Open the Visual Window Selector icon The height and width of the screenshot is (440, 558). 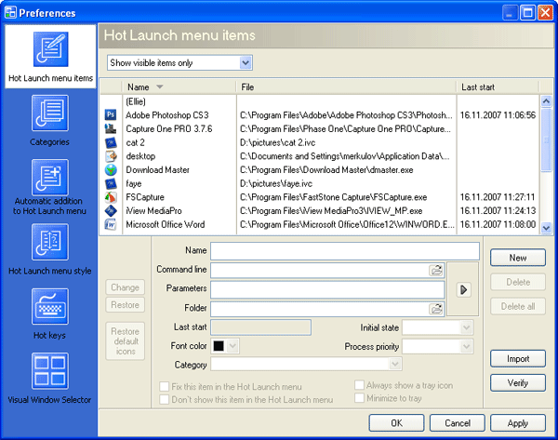coord(50,371)
